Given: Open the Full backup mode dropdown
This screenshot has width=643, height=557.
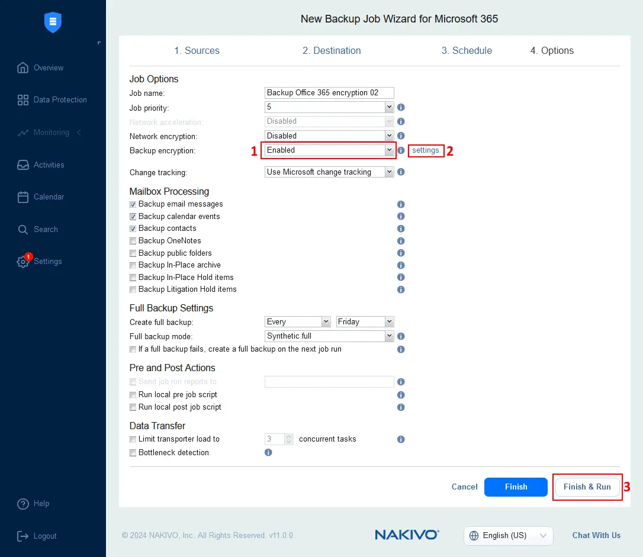Looking at the screenshot, I should point(329,336).
